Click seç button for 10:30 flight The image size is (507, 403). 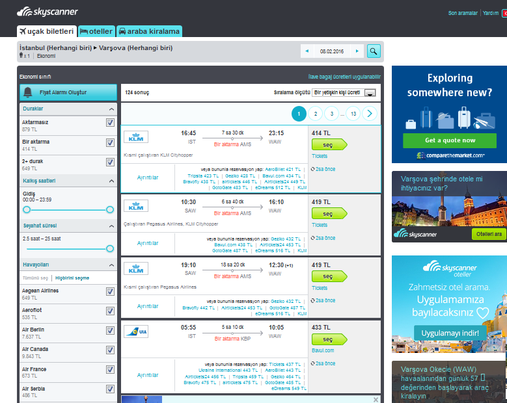[329, 213]
